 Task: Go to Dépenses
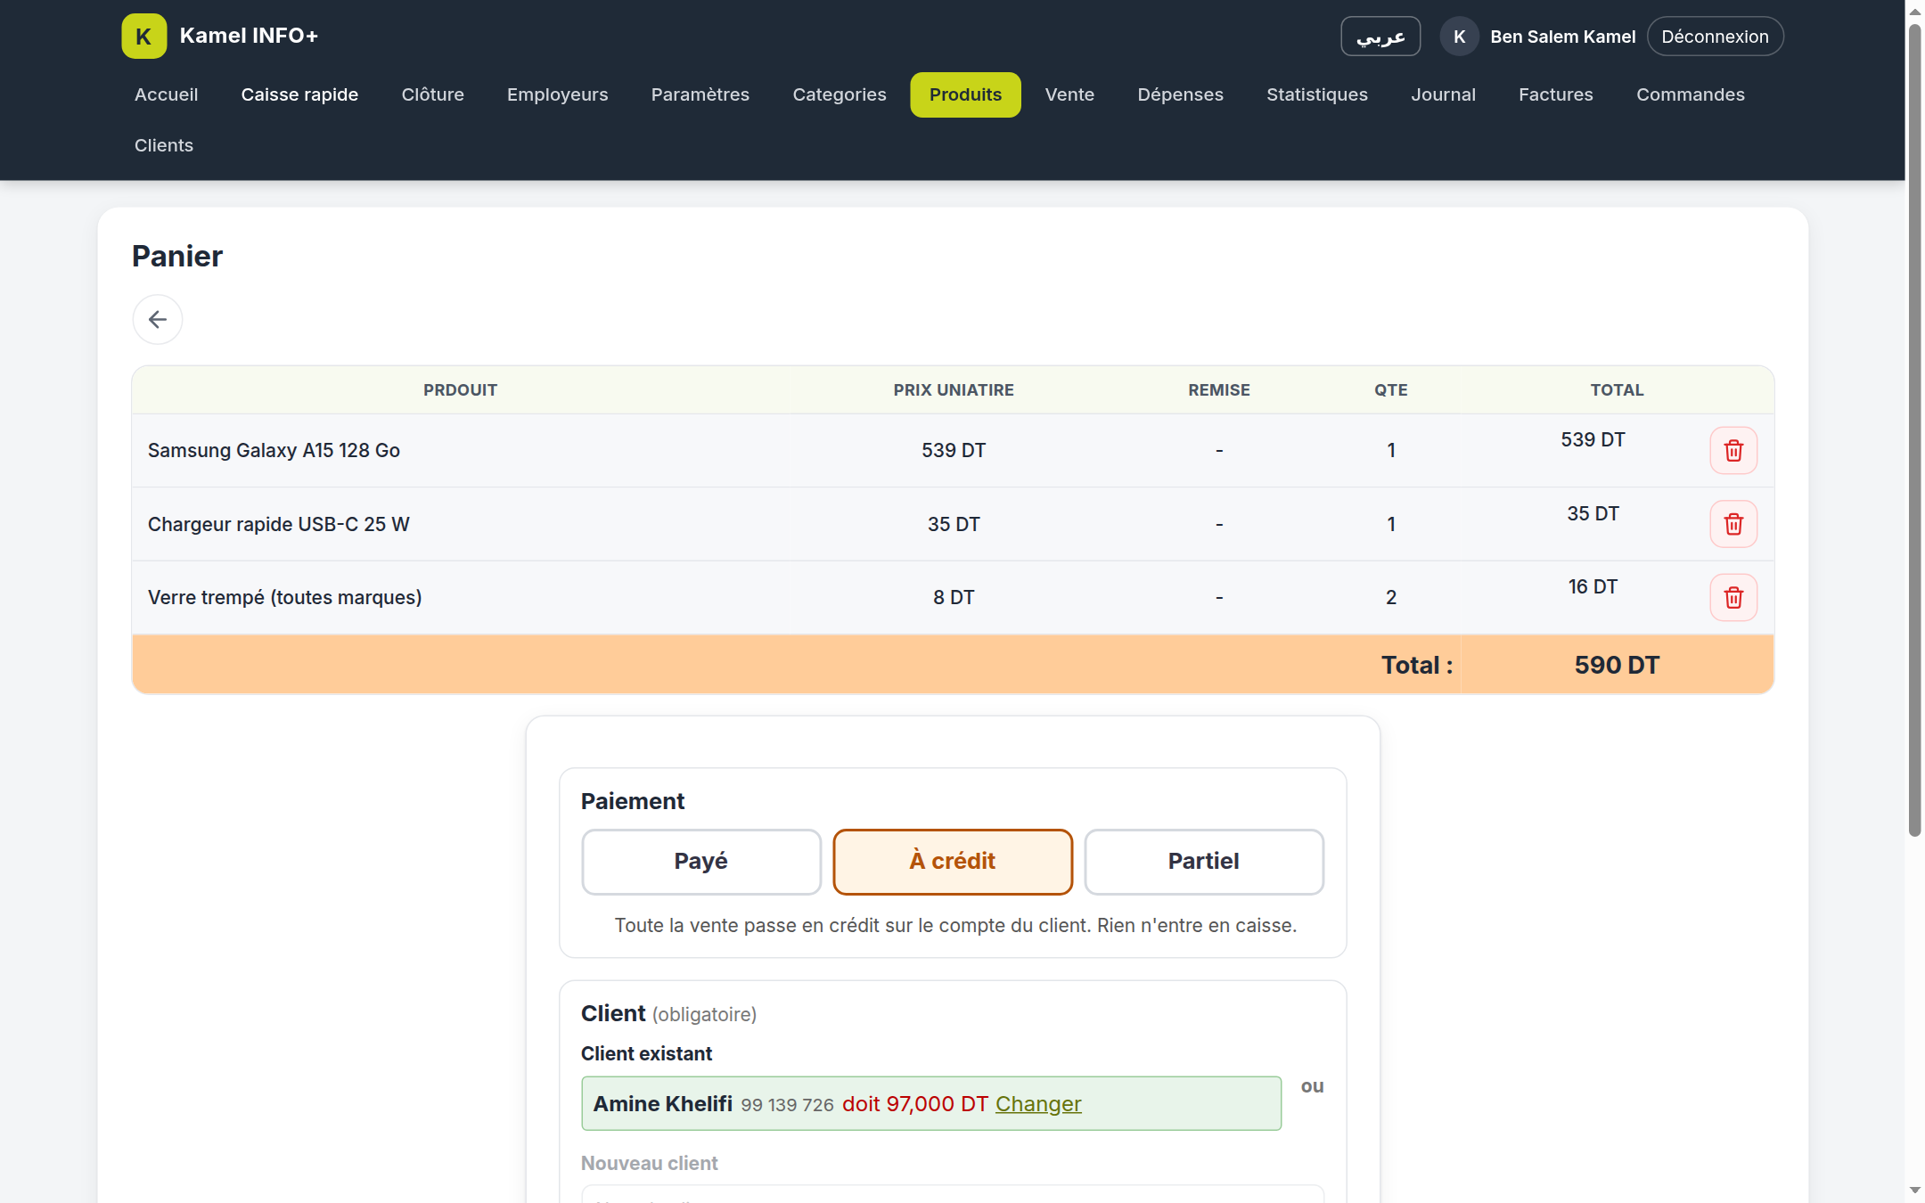click(x=1180, y=94)
